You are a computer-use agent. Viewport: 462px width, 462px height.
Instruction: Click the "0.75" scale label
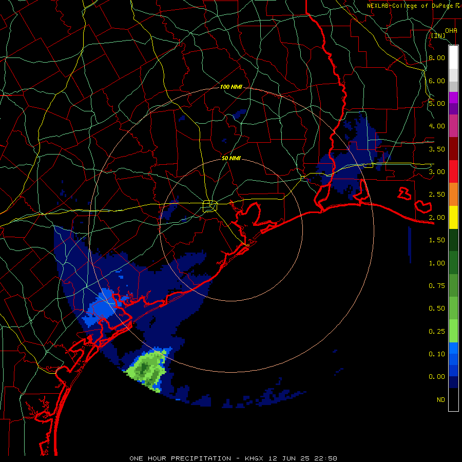pyautogui.click(x=437, y=286)
